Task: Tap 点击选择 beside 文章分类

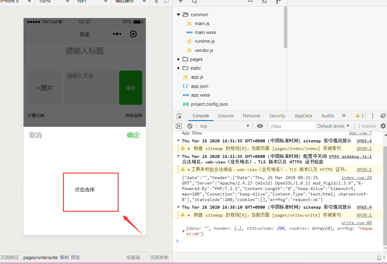Action: (134, 116)
